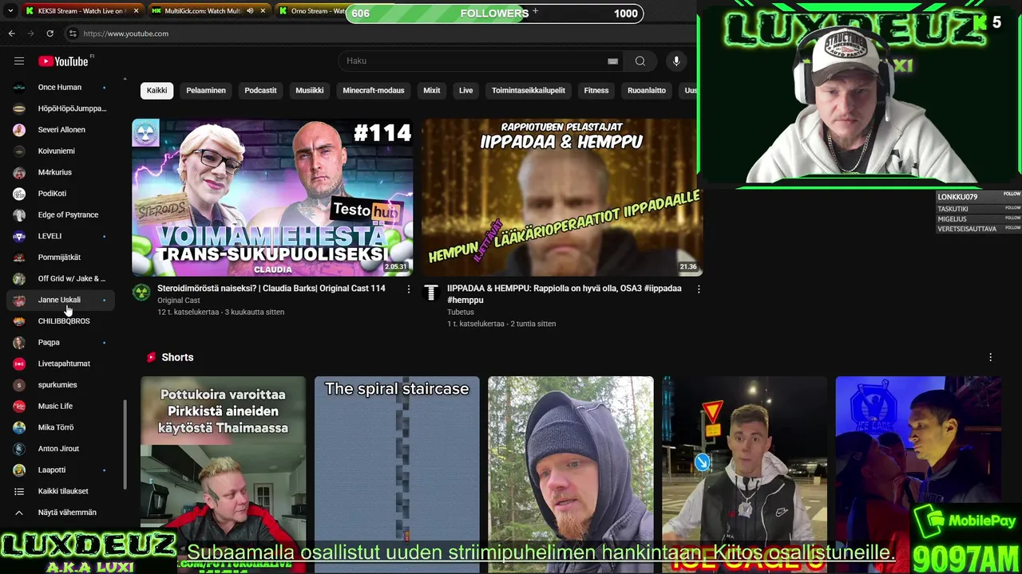This screenshot has width=1022, height=574.
Task: Select the Kaikki filter chip
Action: 156,90
